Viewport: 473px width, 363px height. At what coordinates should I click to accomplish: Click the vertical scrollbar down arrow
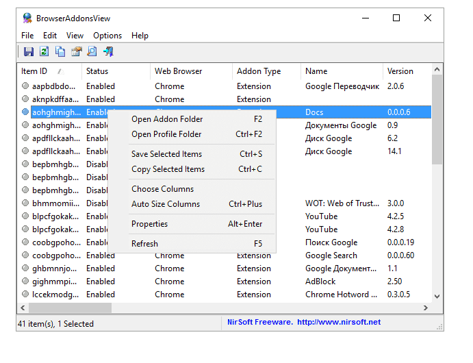click(x=437, y=297)
